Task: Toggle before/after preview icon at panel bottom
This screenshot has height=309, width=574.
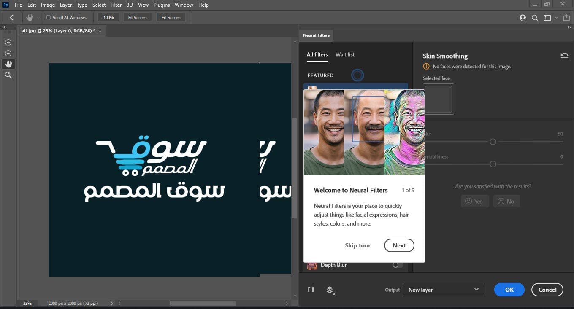Action: (311, 290)
